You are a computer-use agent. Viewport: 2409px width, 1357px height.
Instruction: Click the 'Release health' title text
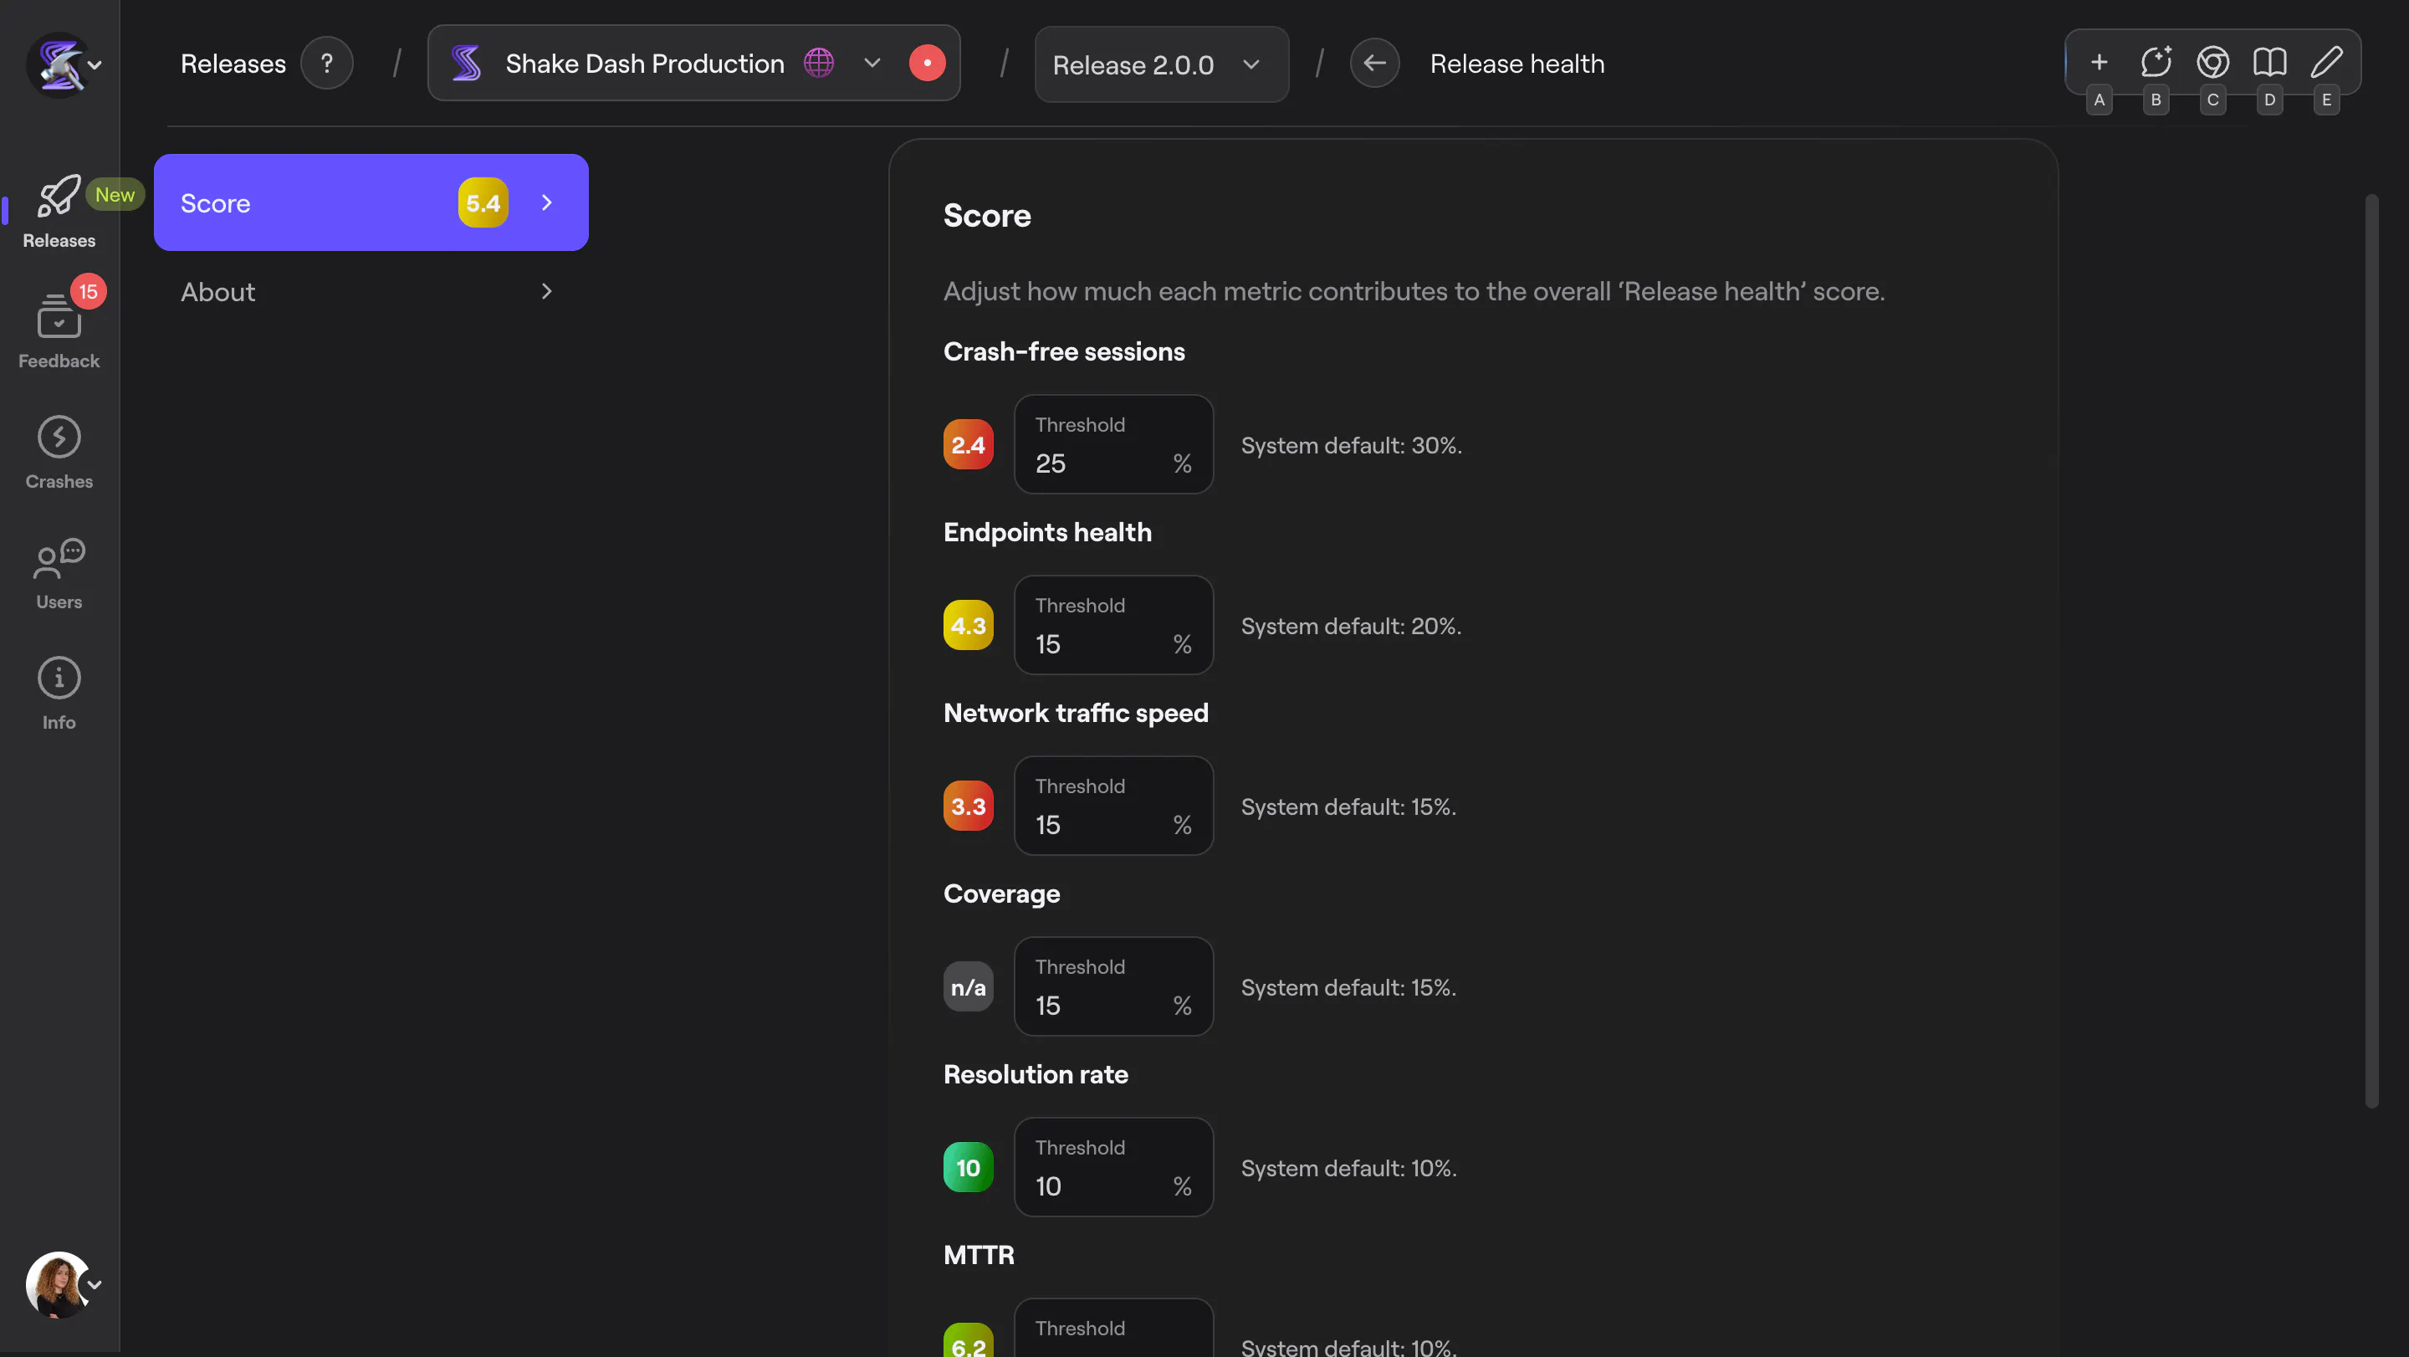tap(1516, 64)
